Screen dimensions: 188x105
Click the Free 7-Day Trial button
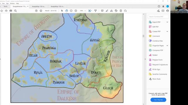click(158, 100)
